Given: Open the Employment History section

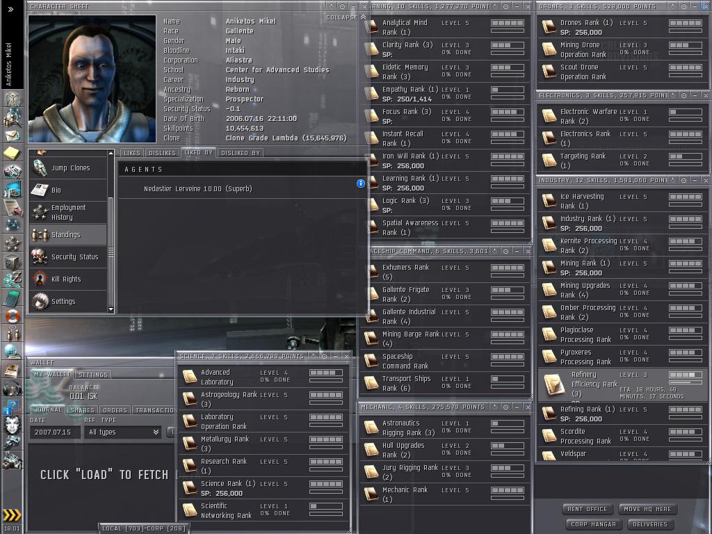Looking at the screenshot, I should tap(68, 213).
